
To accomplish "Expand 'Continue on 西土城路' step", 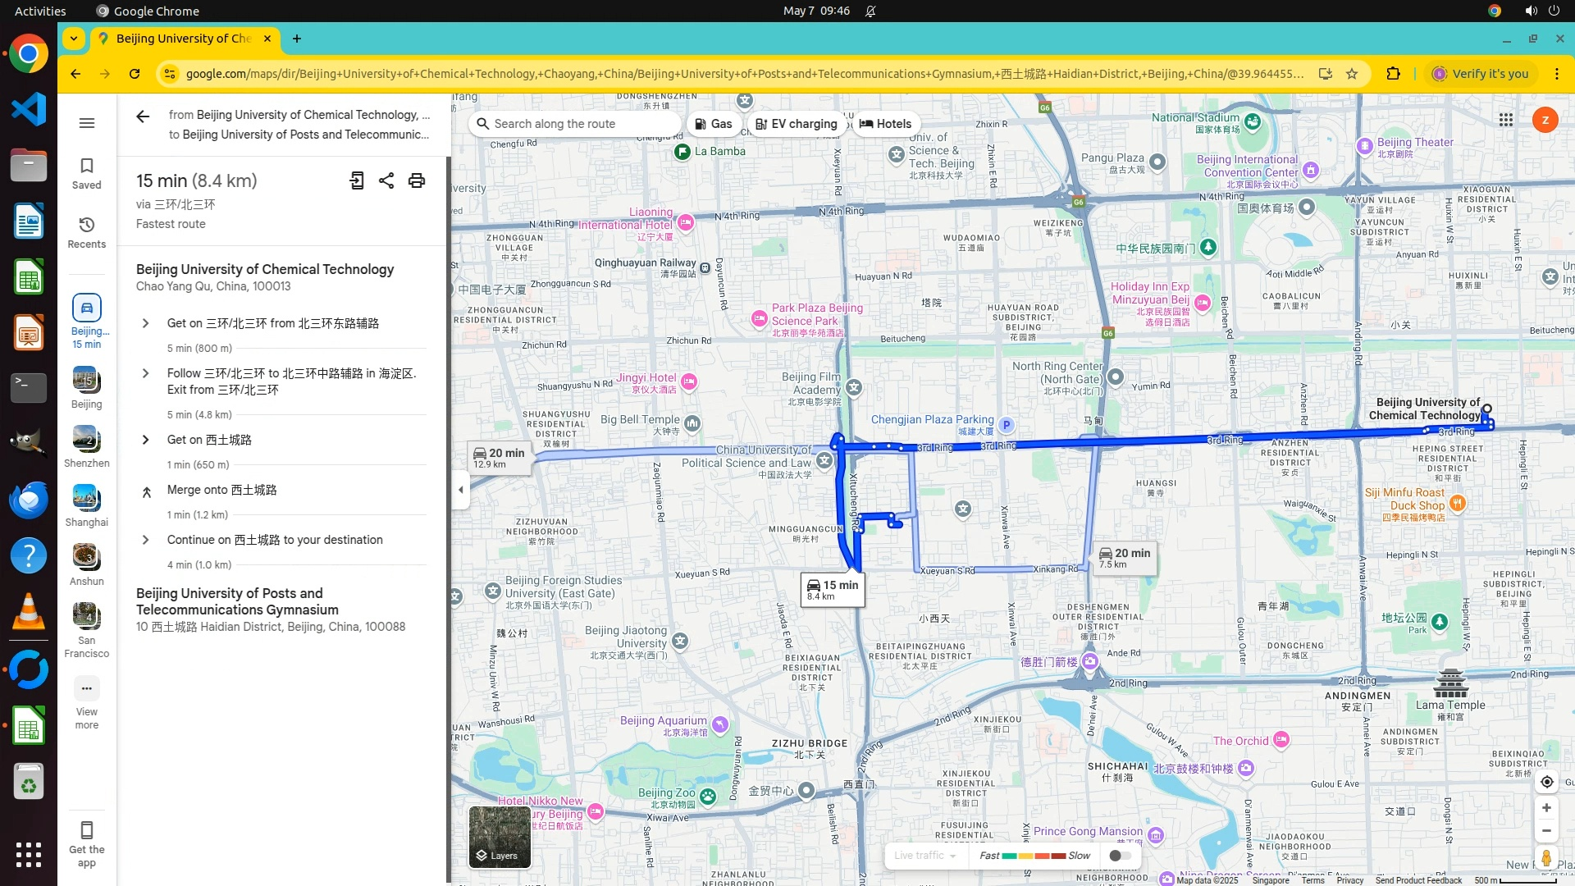I will tap(146, 540).
